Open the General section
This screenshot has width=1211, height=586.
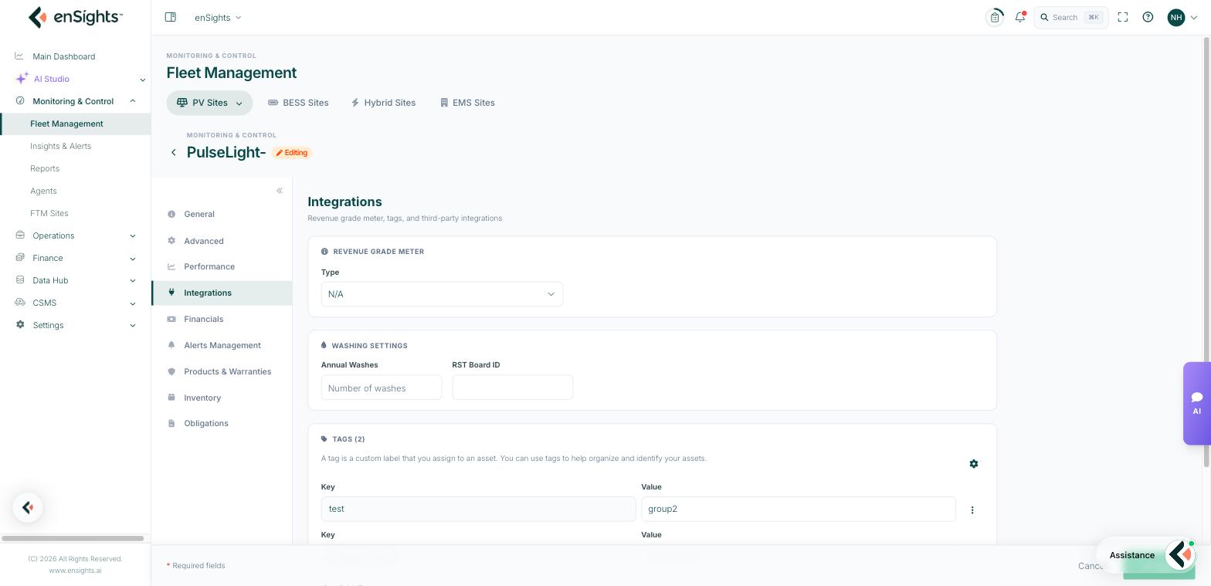(222, 214)
